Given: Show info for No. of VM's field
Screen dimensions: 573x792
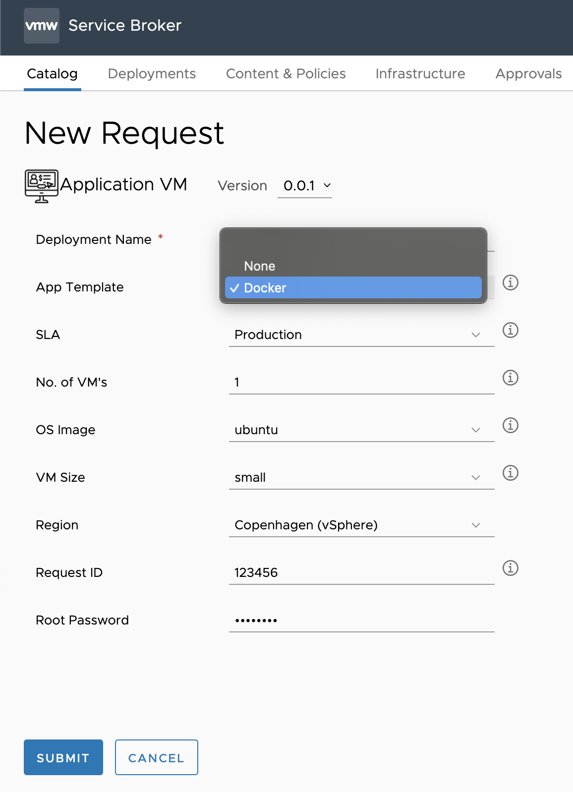Looking at the screenshot, I should tap(511, 378).
